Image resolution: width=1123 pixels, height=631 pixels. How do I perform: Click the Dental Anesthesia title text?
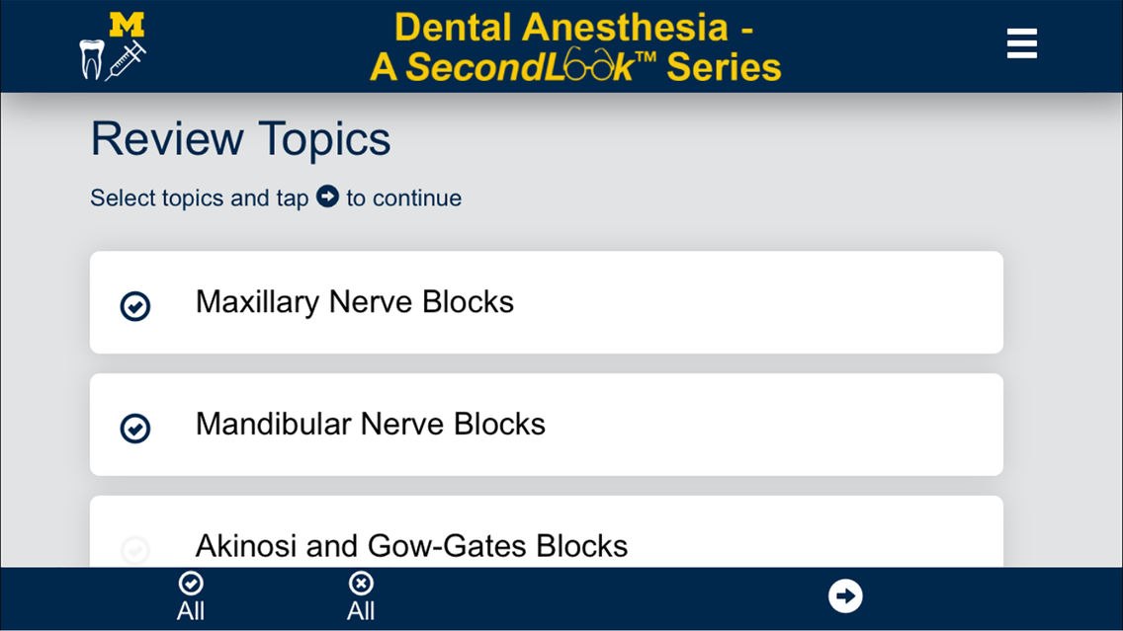574,28
